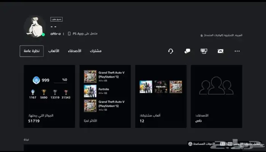Screen dimensions: 266x152
Task: Switch to the الألعاب games tab
Action: coord(54,51)
